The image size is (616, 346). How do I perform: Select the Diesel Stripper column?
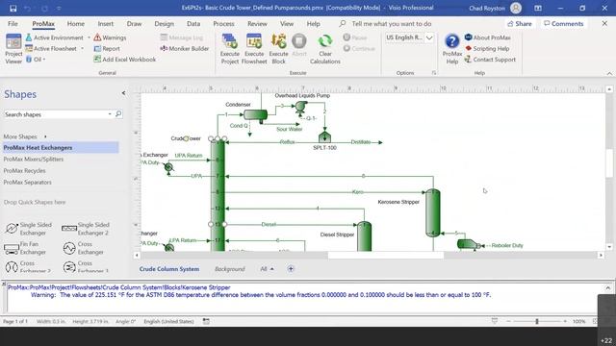364,236
